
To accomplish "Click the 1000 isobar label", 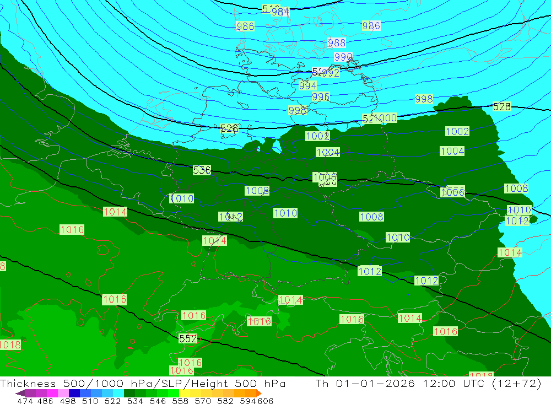I will click(386, 118).
